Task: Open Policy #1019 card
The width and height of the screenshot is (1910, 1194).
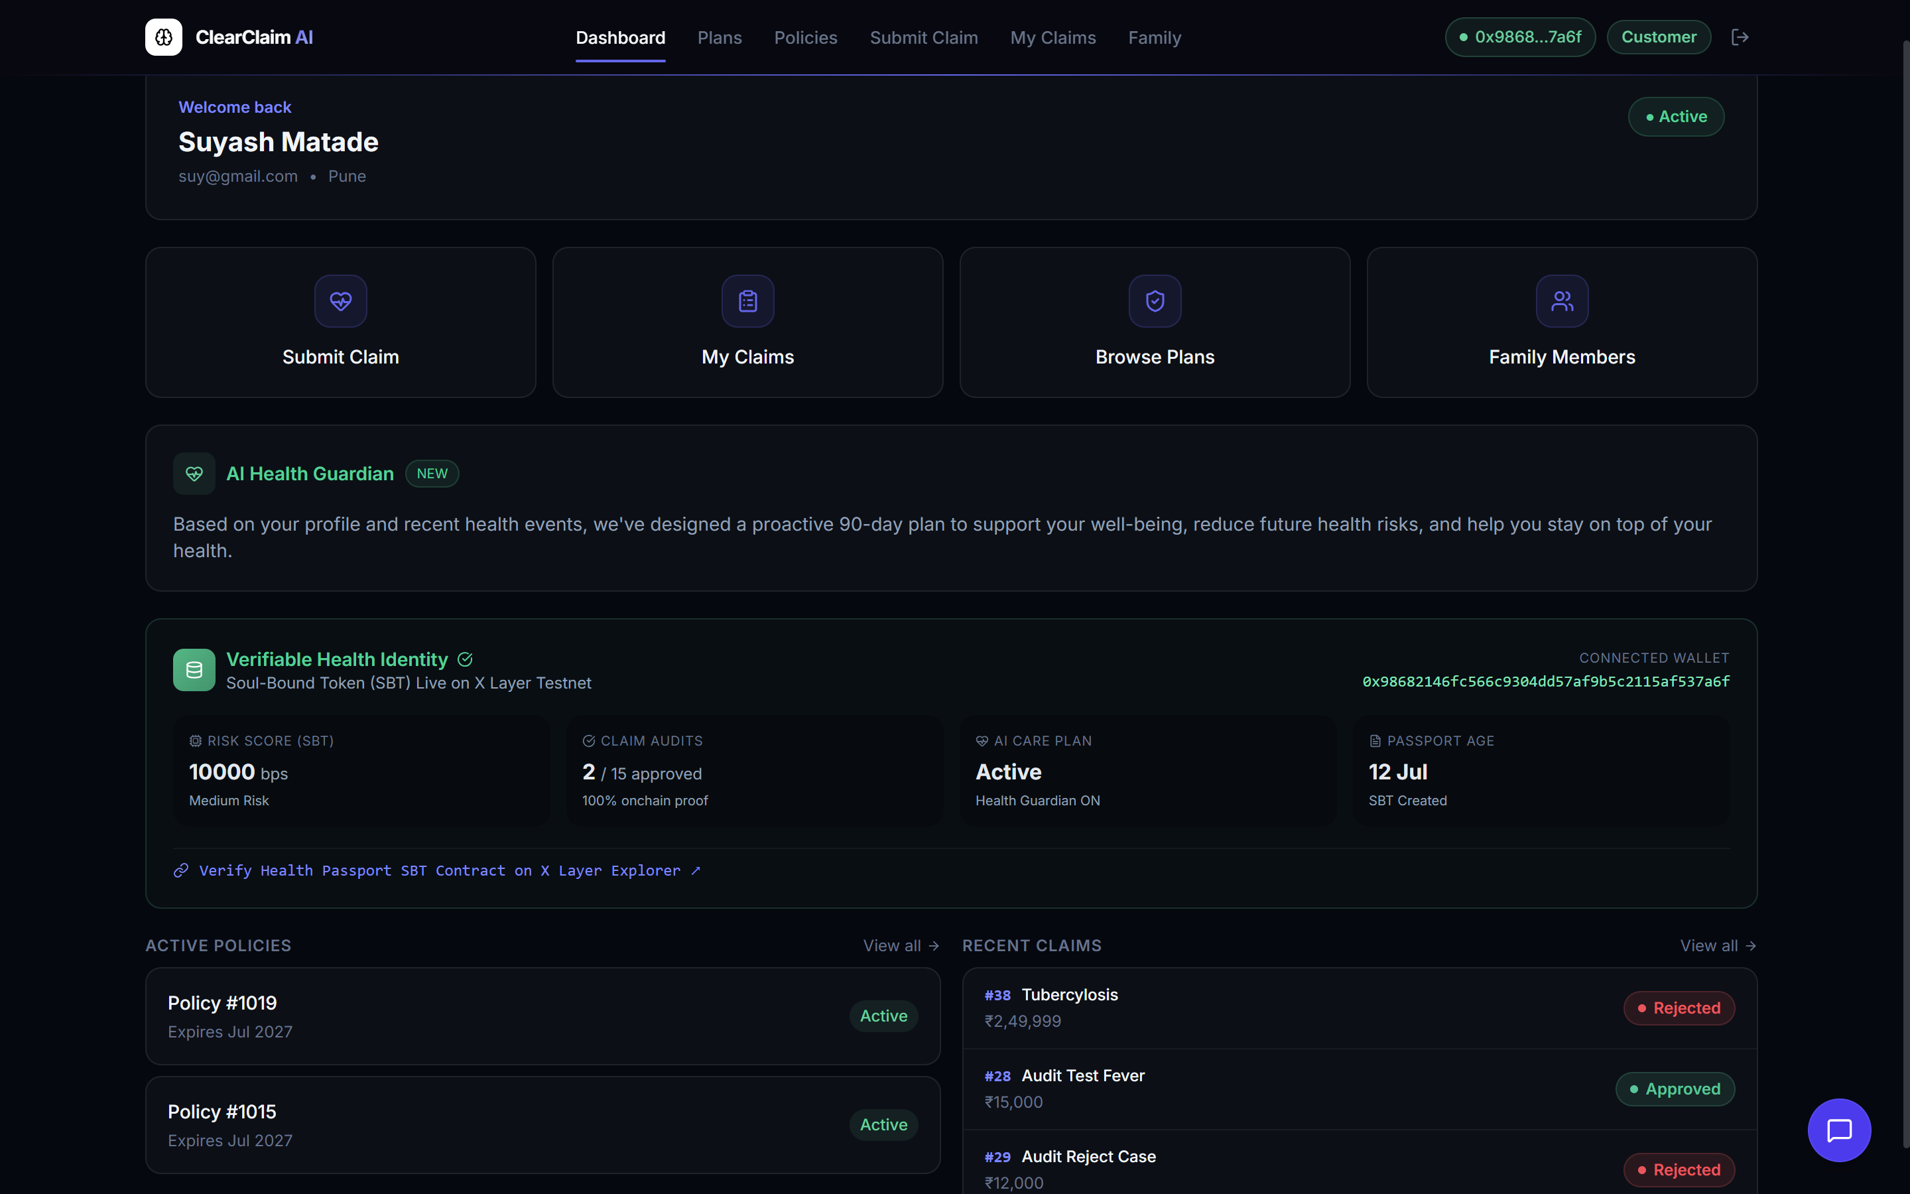Action: [x=543, y=1016]
